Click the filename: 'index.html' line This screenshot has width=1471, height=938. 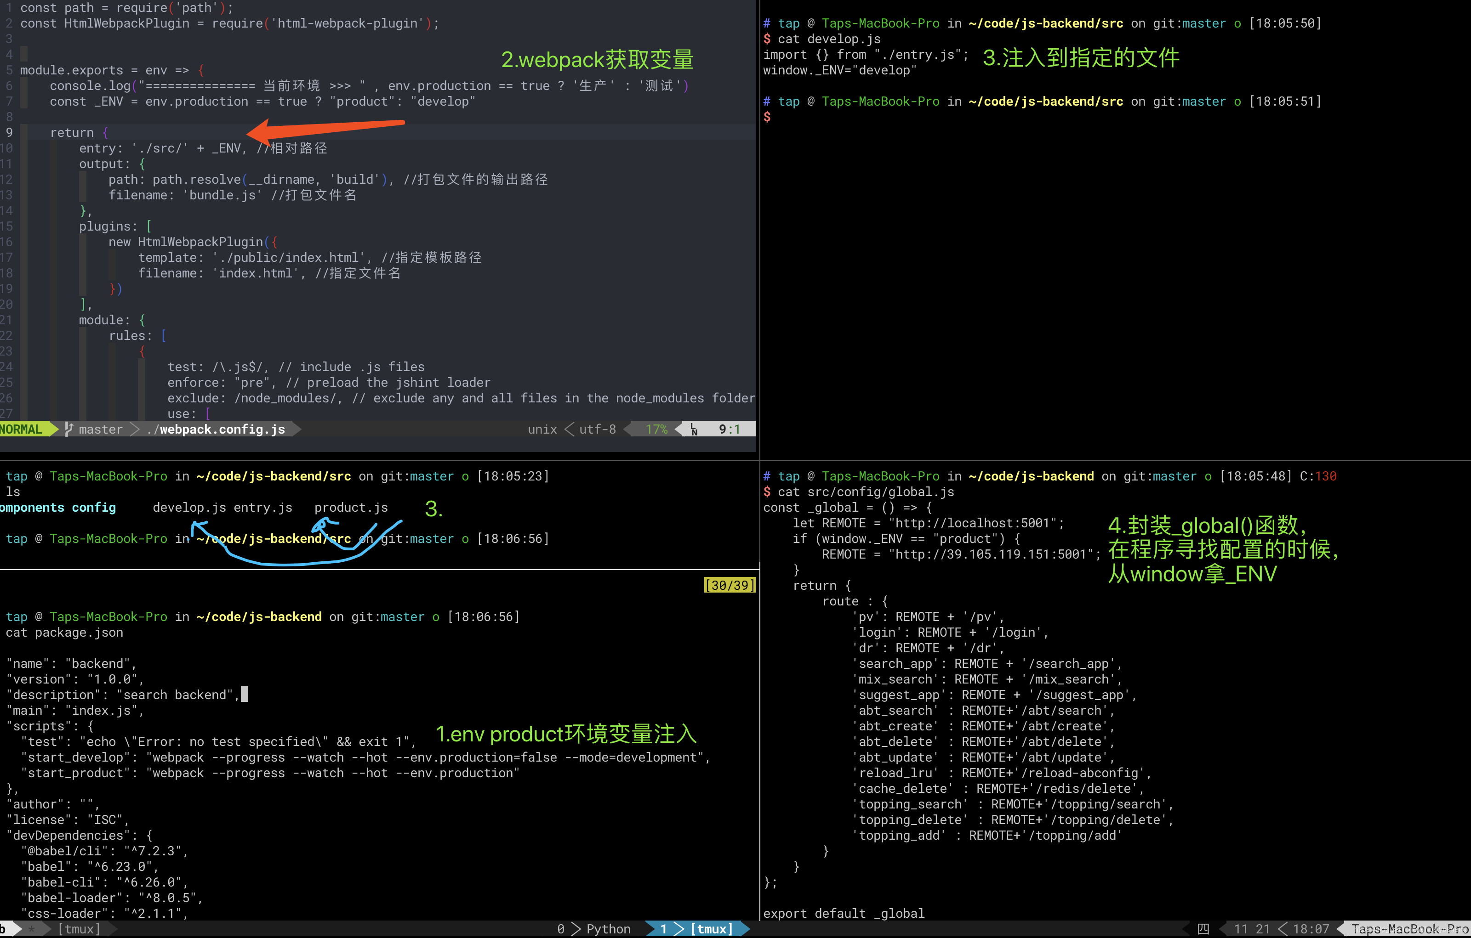coord(269,273)
